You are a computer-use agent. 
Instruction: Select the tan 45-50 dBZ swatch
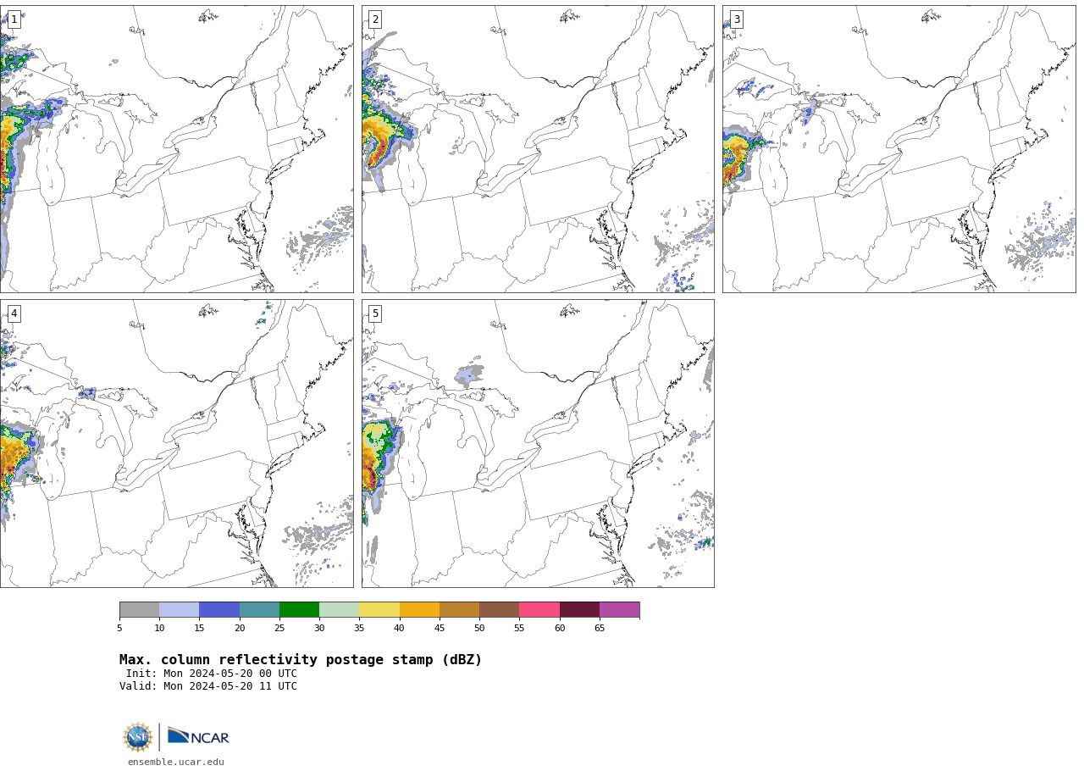tap(459, 610)
